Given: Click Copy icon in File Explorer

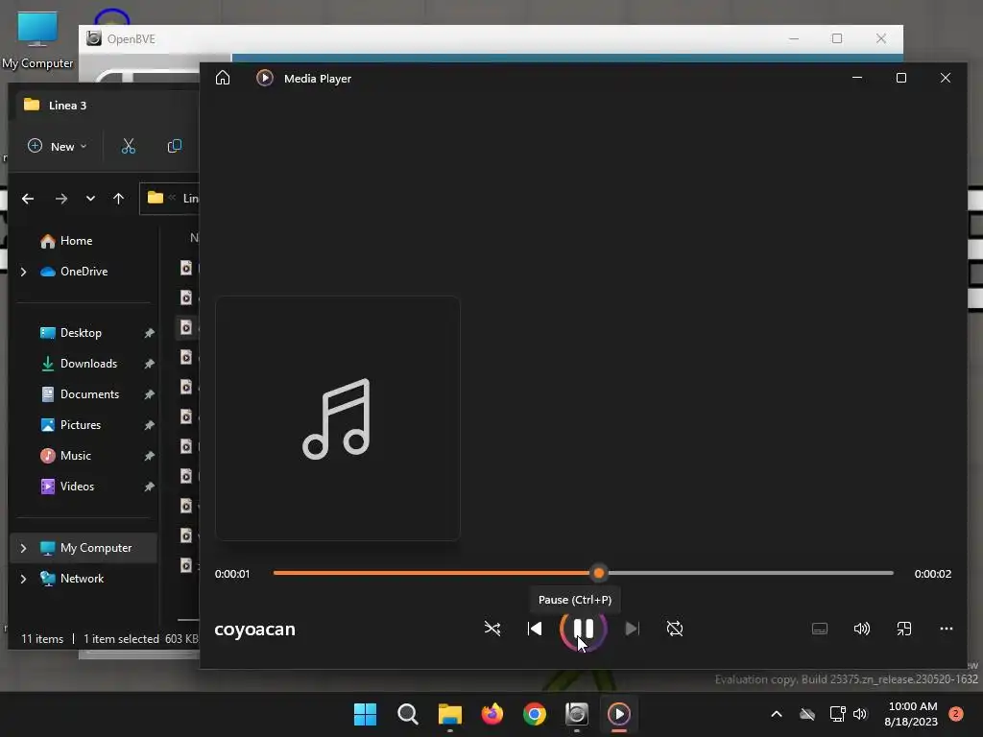Looking at the screenshot, I should [x=175, y=146].
